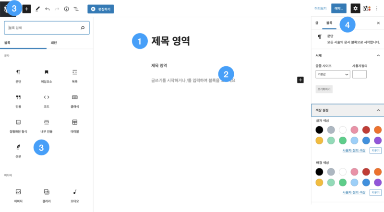Switch to the 블록 tab in inserter
The image size is (384, 212).
23,43
